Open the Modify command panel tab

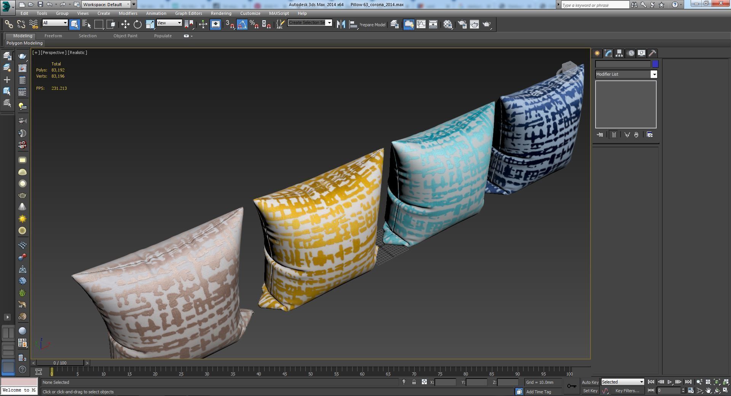(x=608, y=53)
